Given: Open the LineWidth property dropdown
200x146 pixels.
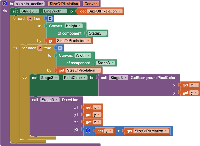Looking at the screenshot, I should click(x=55, y=11).
